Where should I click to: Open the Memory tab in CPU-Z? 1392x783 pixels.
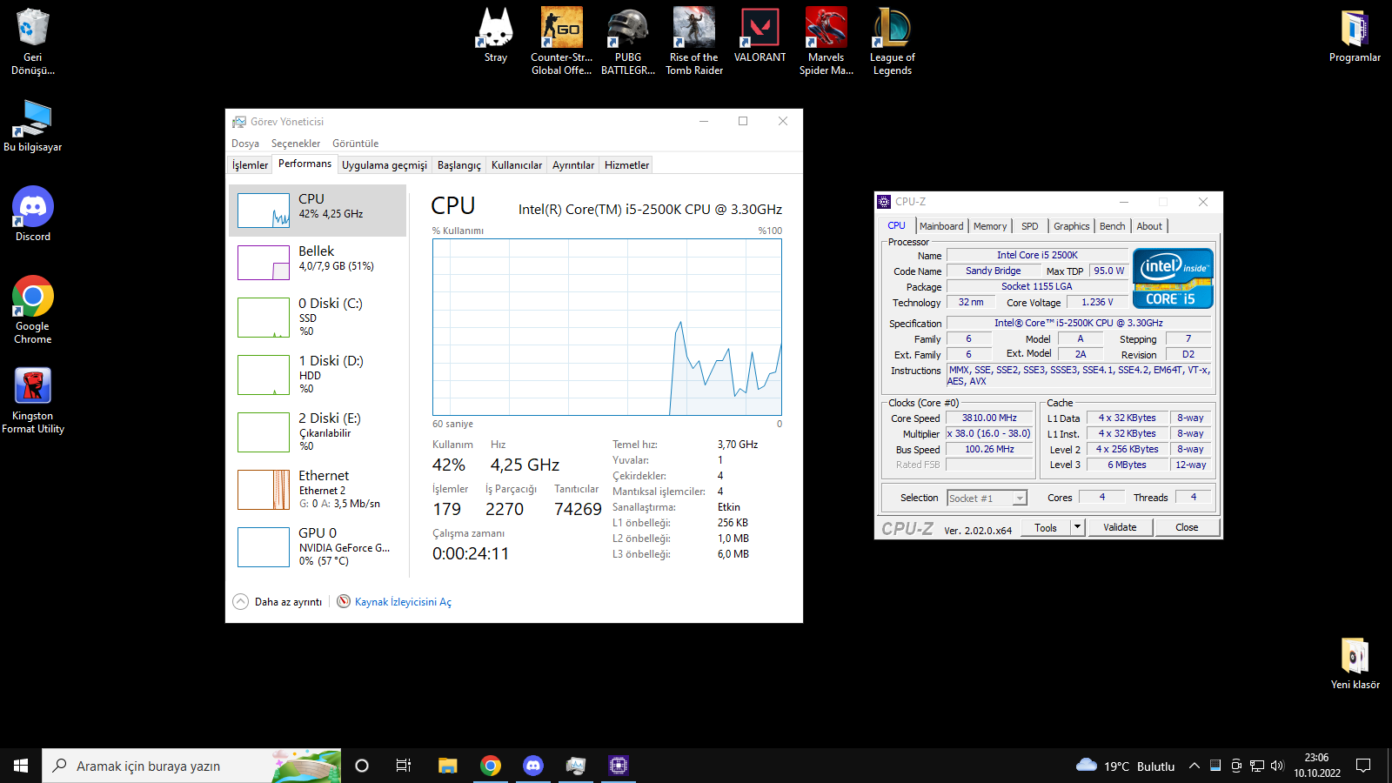[x=990, y=226]
